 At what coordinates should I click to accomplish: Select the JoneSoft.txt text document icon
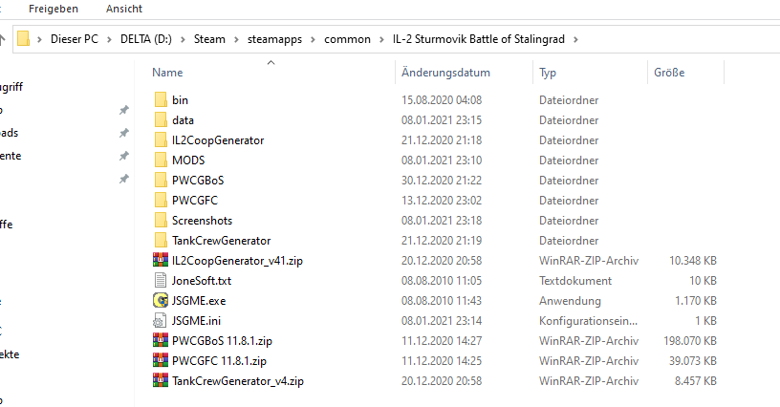click(x=161, y=280)
